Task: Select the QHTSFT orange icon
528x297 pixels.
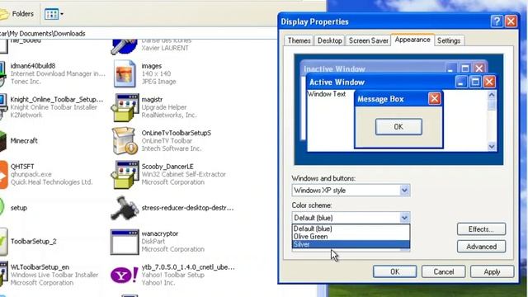Action: (3, 174)
